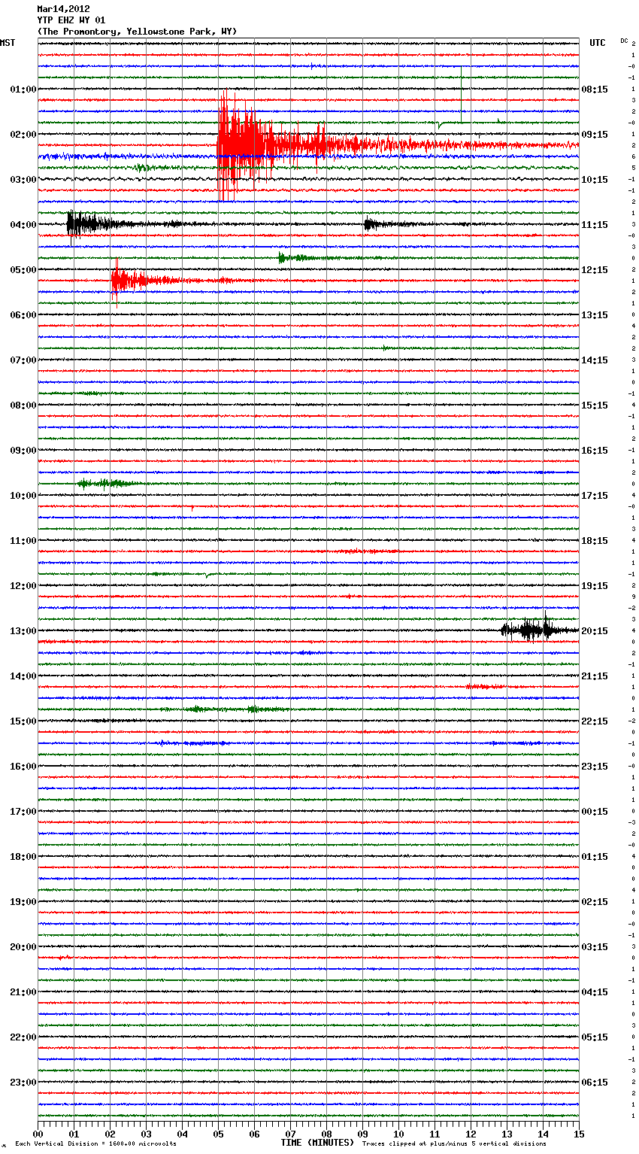Viewport: 639px width, 1154px height.
Task: Click minute 12 on the bottom axis
Action: coord(471,1134)
